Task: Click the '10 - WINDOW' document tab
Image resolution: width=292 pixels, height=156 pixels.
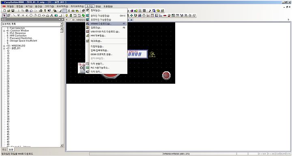Action: [78, 20]
